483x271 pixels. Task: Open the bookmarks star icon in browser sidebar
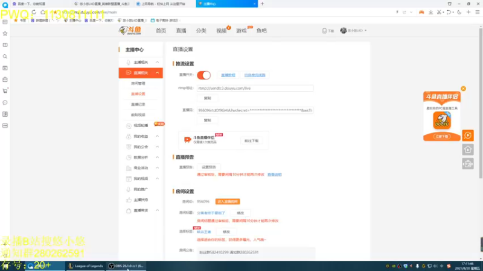click(5, 34)
